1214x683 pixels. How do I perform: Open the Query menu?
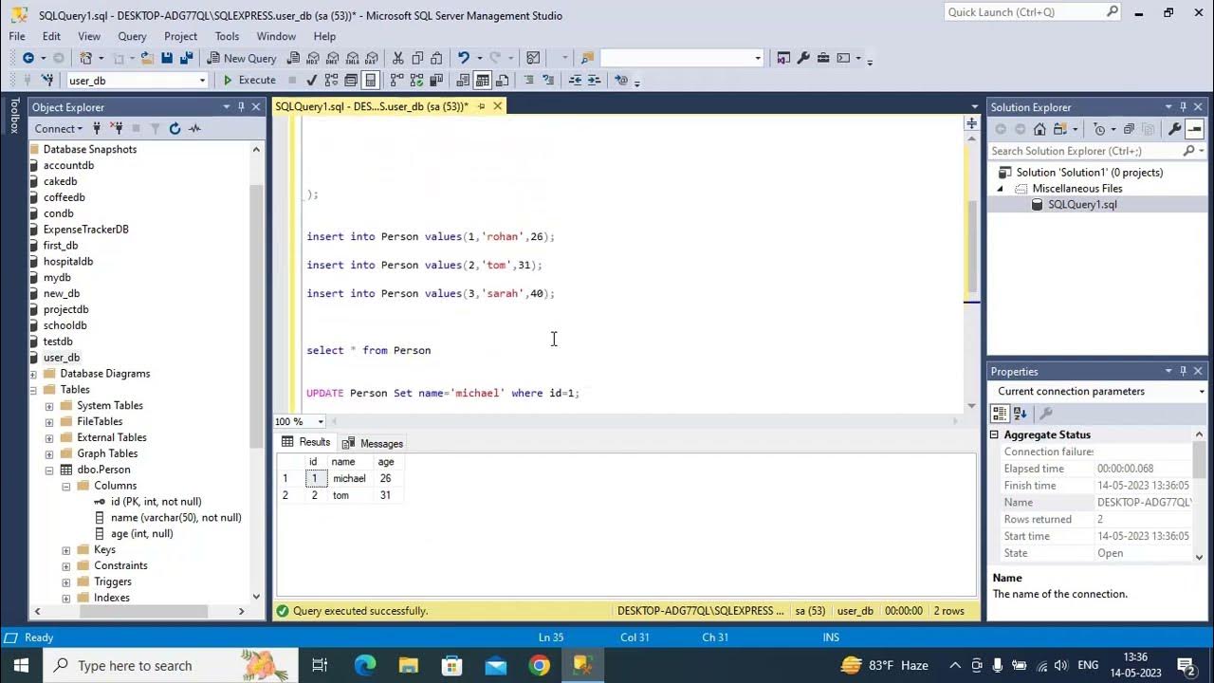pyautogui.click(x=132, y=36)
